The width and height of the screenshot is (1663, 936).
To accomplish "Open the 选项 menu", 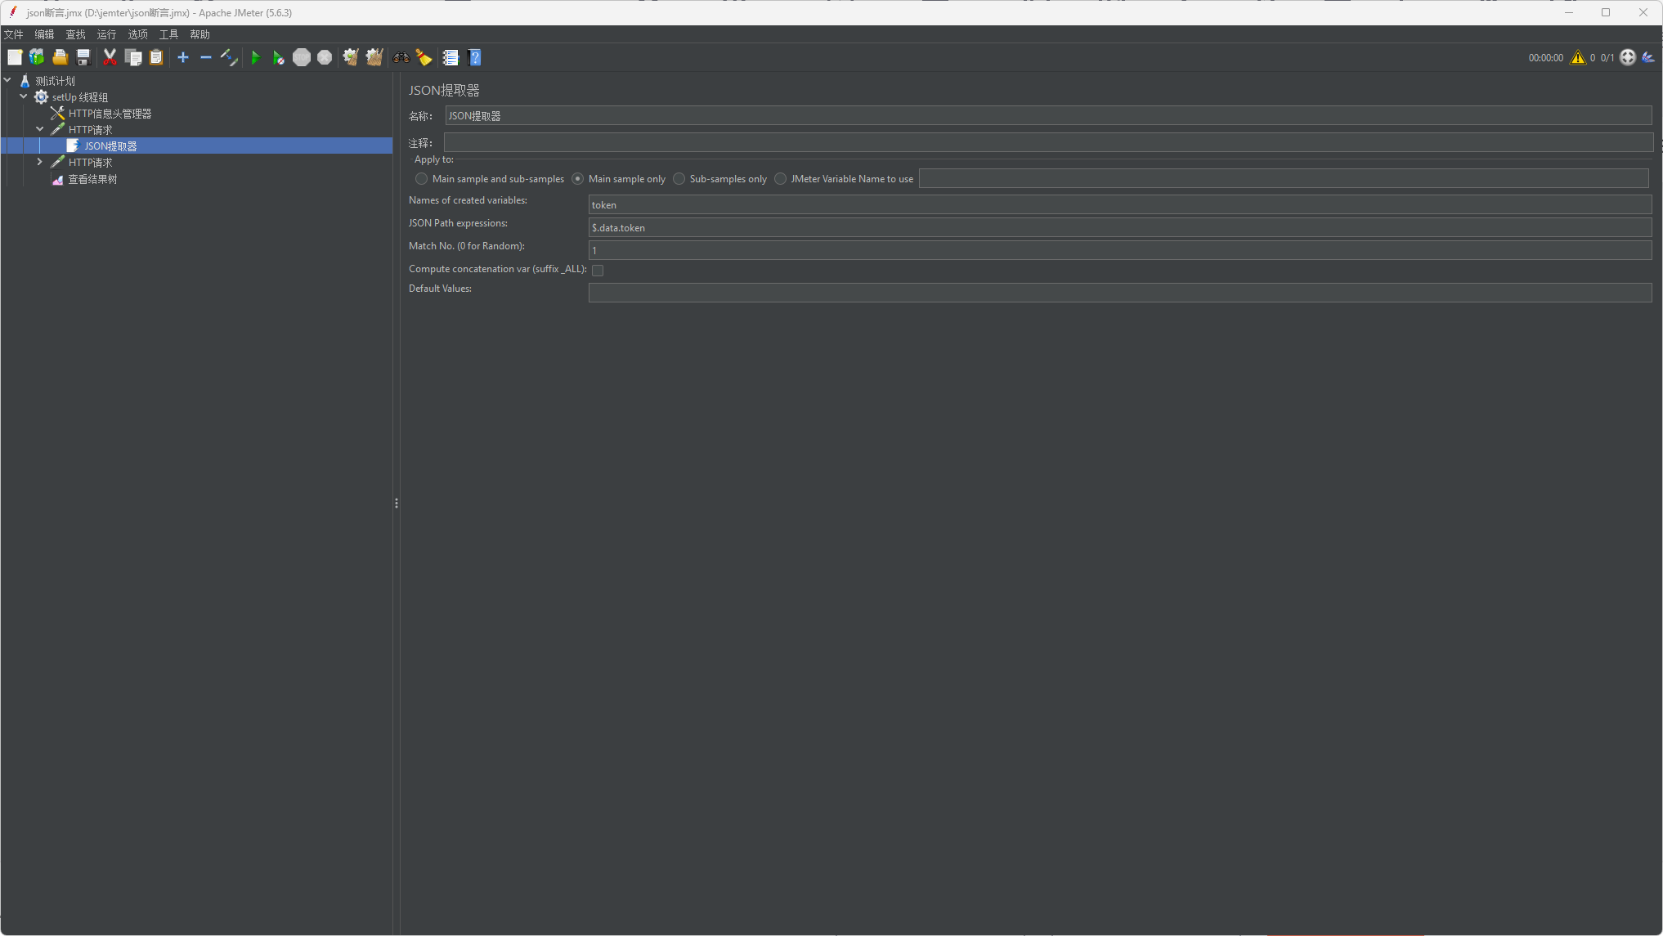I will pos(137,34).
